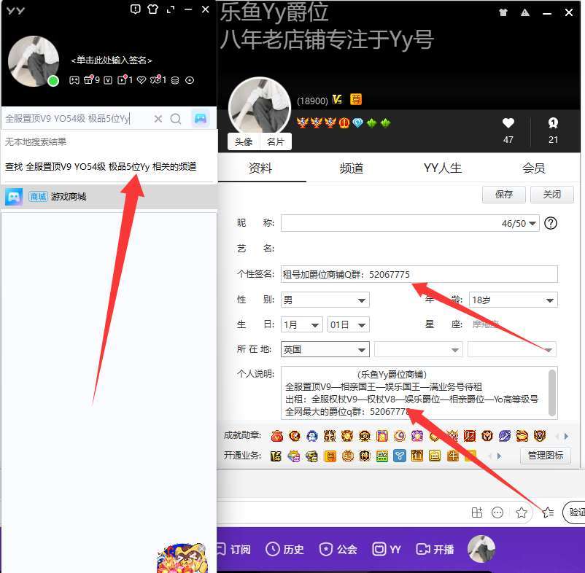
Task: Click the search field with 全服置顶V9 text
Action: (x=77, y=119)
